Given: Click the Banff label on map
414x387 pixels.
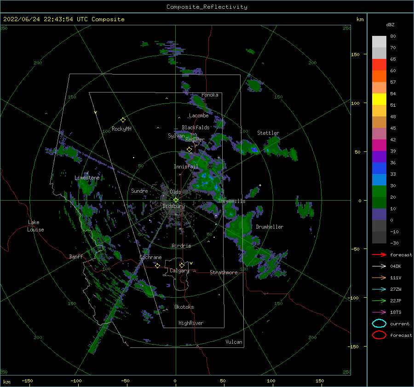Looking at the screenshot, I should click(76, 256).
